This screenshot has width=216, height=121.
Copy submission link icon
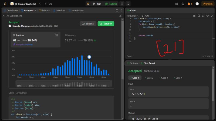click(121, 16)
